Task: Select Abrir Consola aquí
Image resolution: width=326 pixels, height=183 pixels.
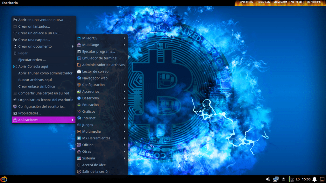Action: point(33,67)
